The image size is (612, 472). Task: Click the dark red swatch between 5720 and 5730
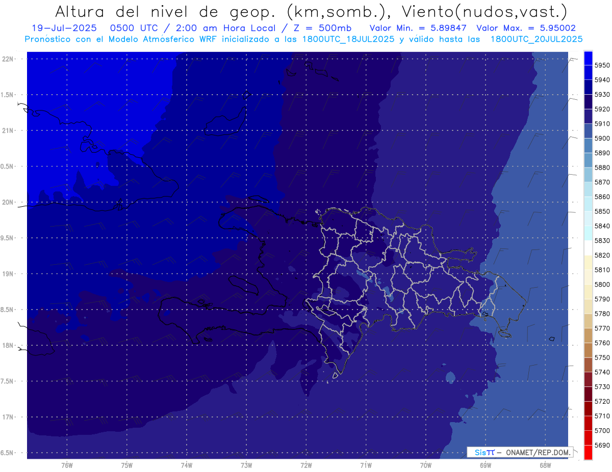coord(588,394)
